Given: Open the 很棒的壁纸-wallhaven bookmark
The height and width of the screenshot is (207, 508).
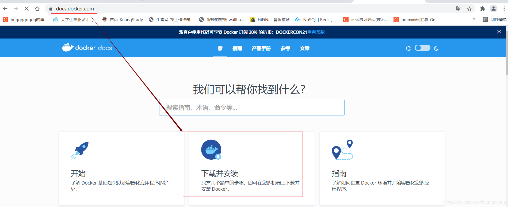Looking at the screenshot, I should click(222, 20).
